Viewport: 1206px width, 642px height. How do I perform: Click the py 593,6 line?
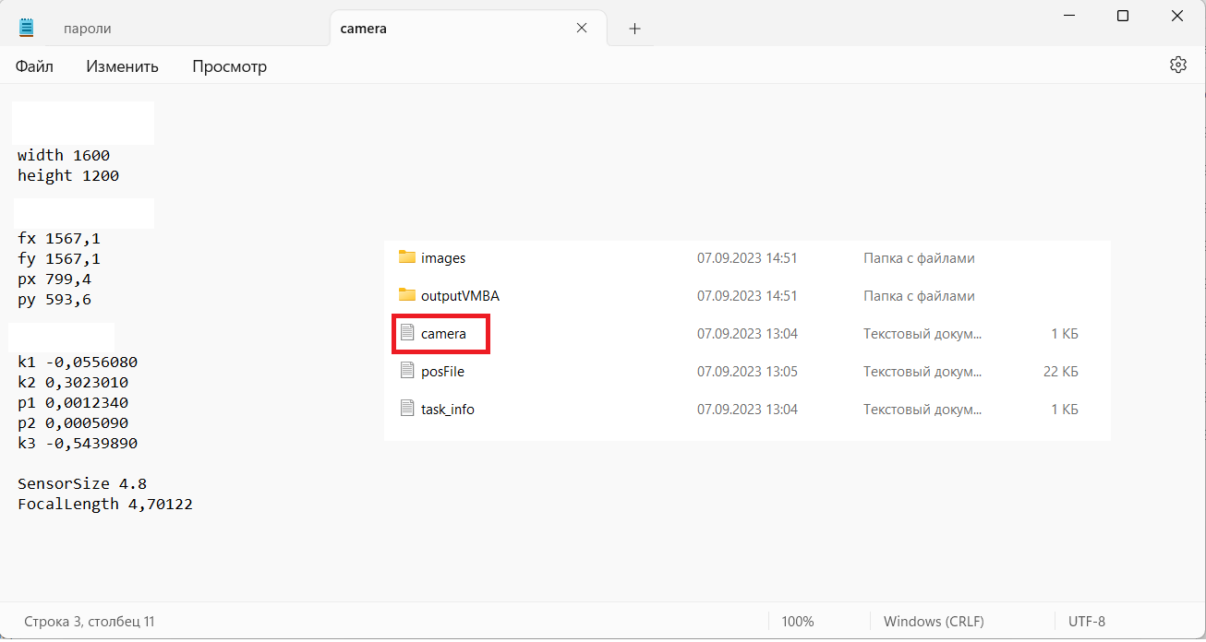pyautogui.click(x=54, y=300)
